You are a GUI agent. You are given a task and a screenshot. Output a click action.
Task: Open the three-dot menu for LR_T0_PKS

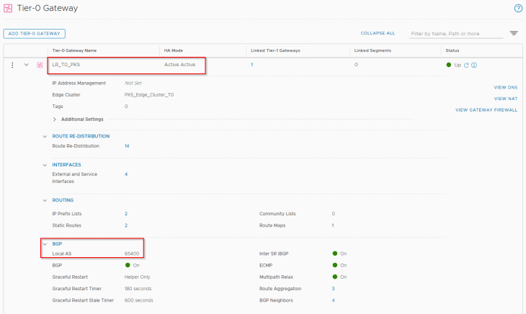pyautogui.click(x=12, y=65)
